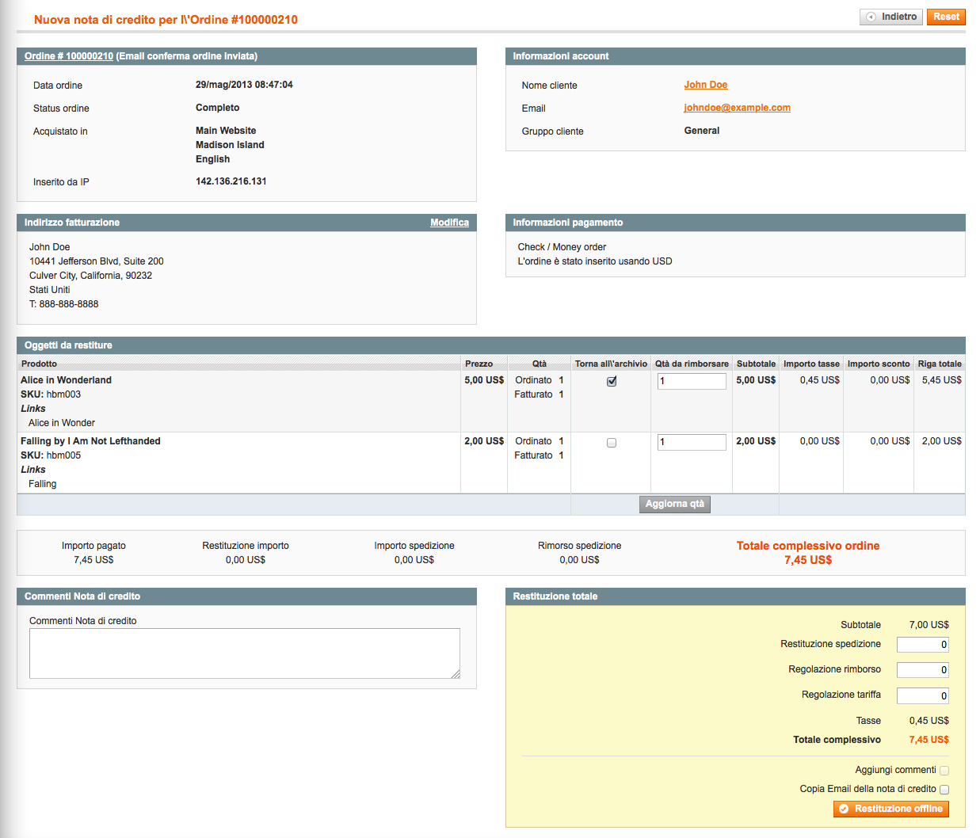The image size is (980, 838).
Task: Open the John Doe customer link
Action: (705, 85)
